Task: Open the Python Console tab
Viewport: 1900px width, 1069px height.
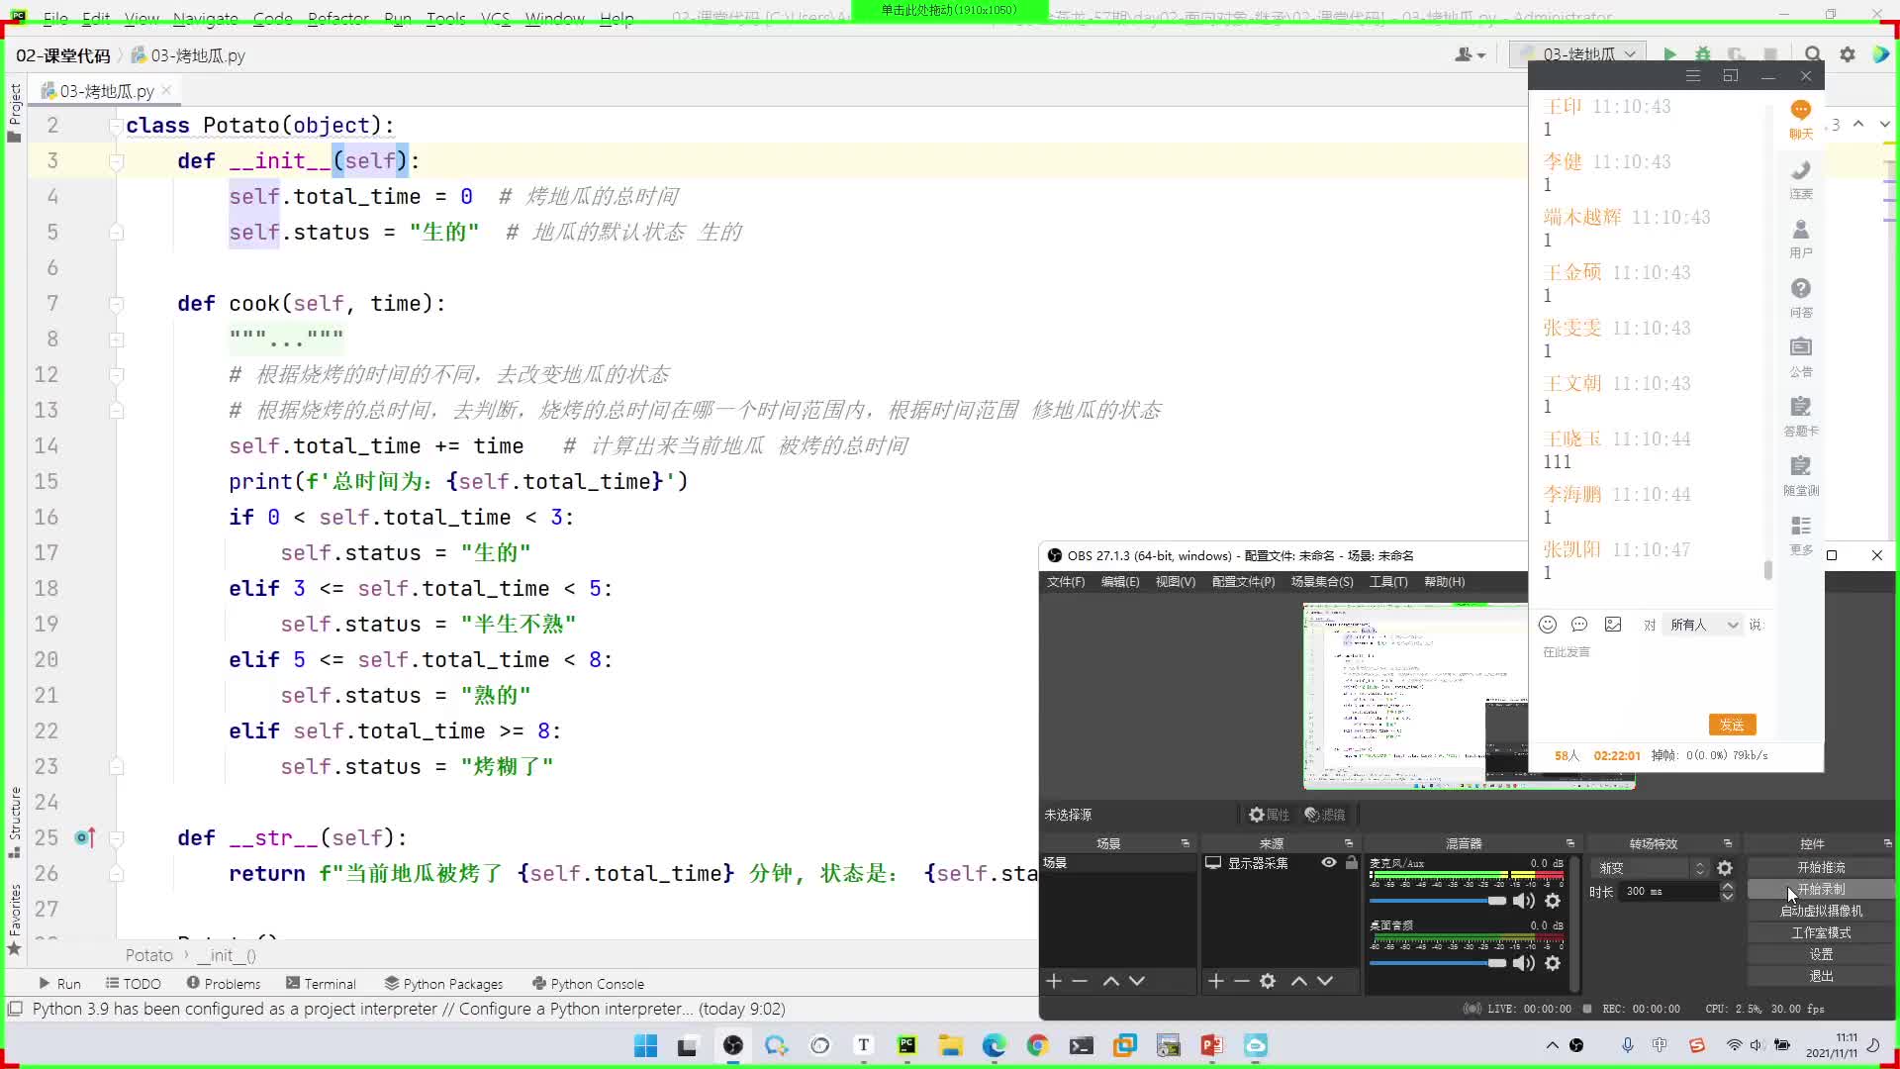Action: click(588, 984)
